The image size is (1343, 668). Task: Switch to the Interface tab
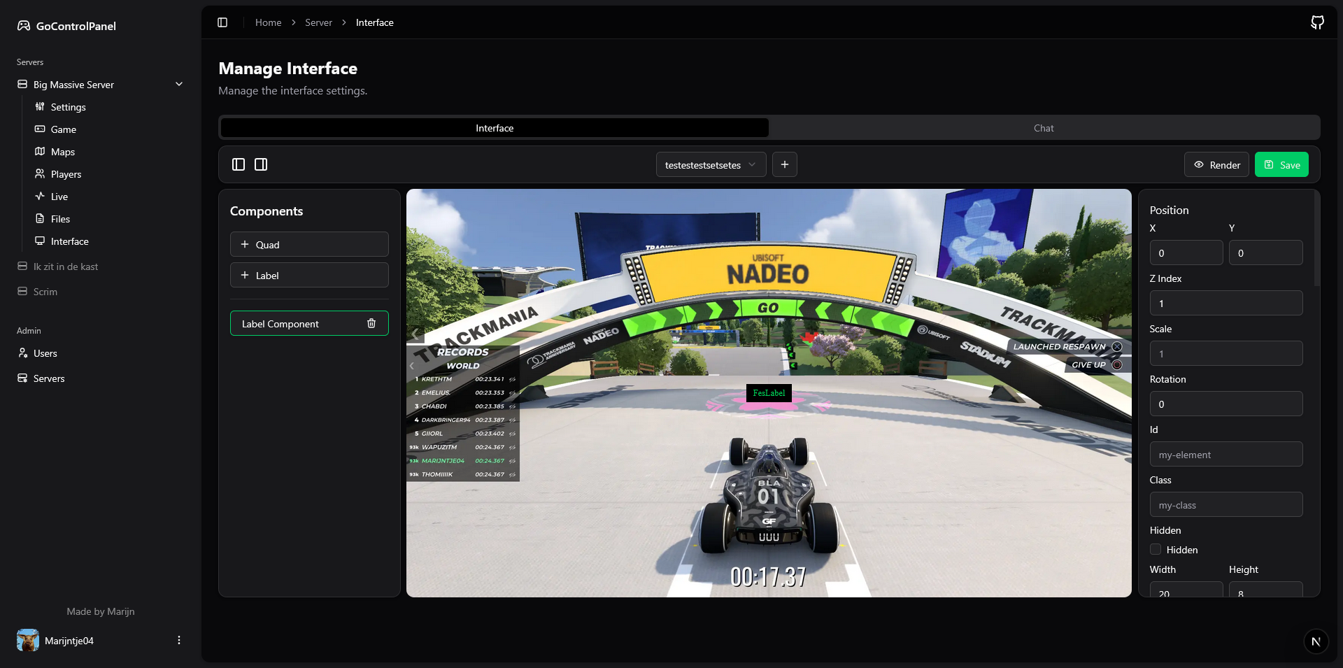495,128
